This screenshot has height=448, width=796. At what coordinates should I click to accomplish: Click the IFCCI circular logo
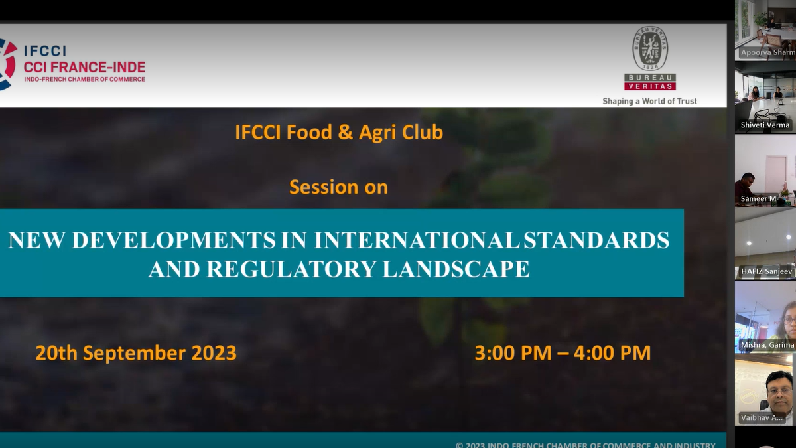coord(7,64)
